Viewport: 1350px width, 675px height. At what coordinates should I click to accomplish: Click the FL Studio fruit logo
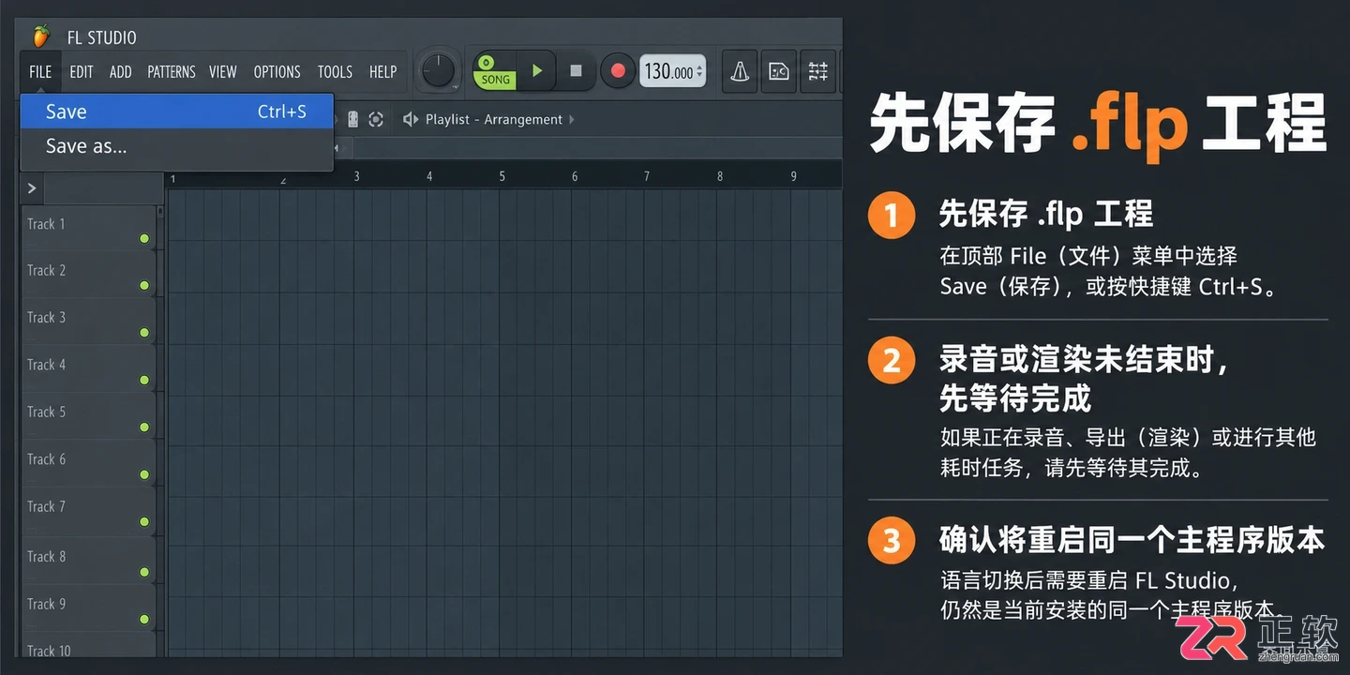pos(40,37)
